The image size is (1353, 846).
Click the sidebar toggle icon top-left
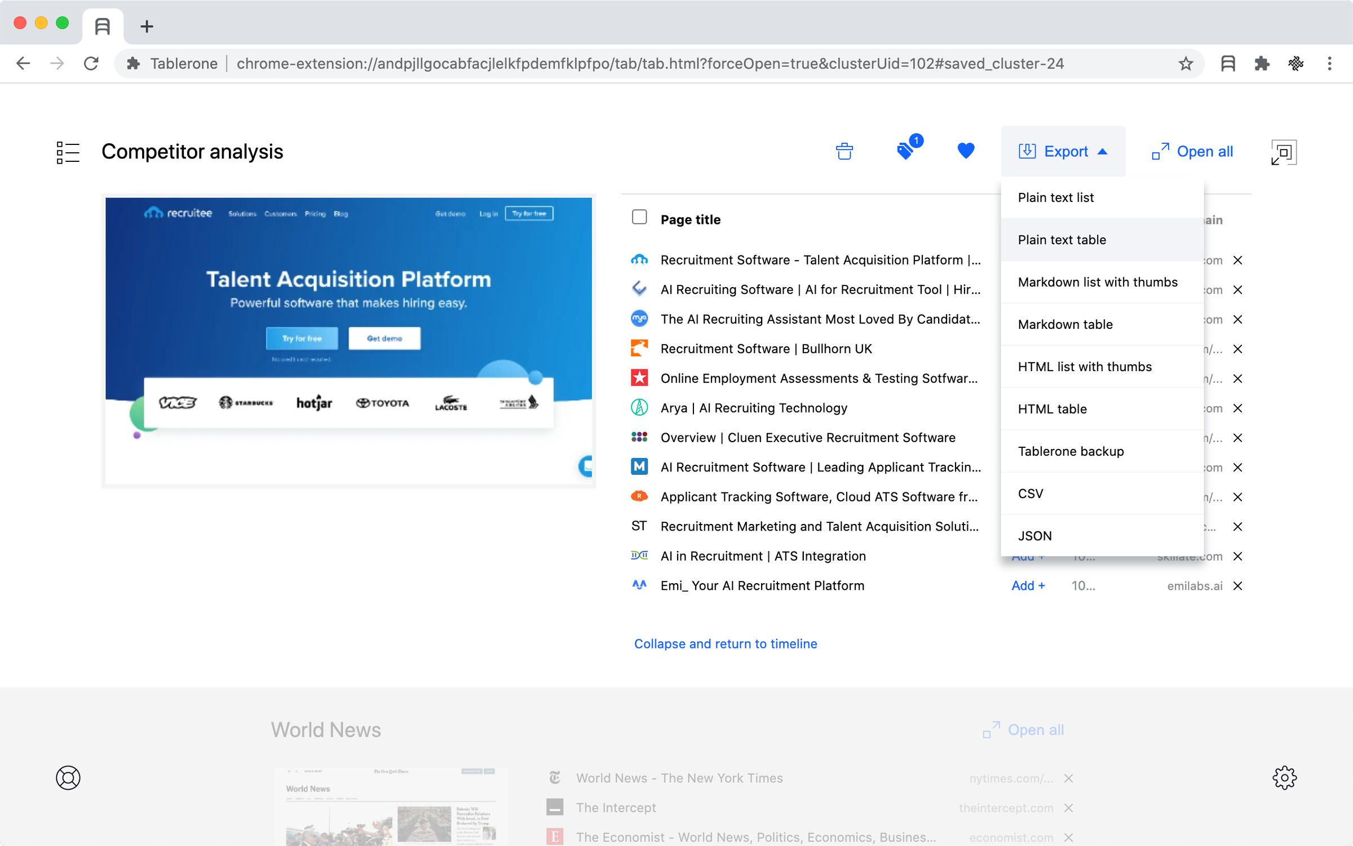(x=68, y=151)
